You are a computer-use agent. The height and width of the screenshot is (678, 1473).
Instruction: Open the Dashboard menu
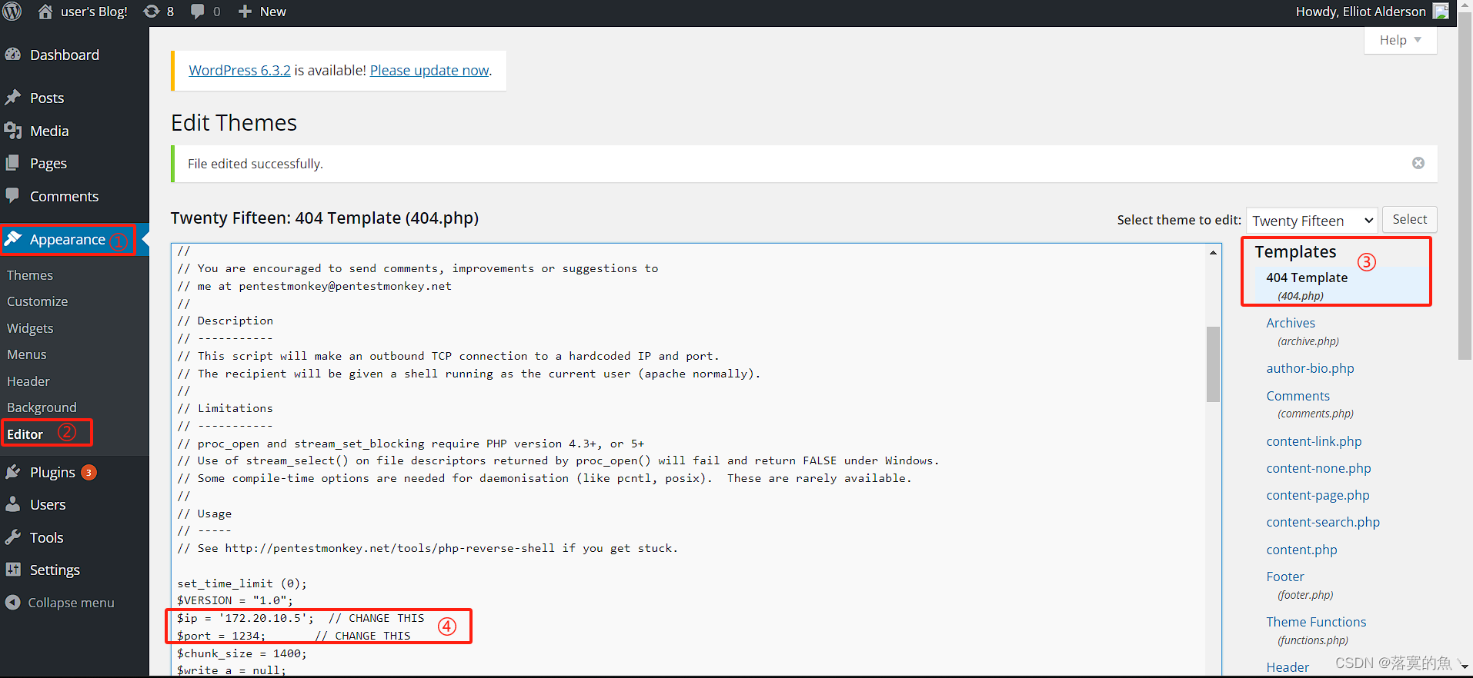(x=65, y=55)
